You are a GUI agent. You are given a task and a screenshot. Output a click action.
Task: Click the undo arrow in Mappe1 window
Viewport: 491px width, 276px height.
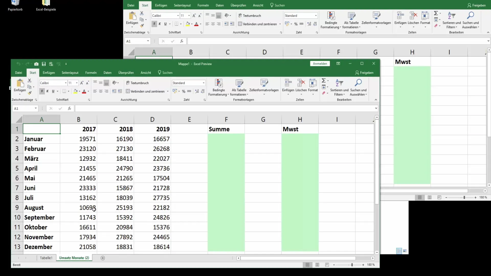coord(18,64)
